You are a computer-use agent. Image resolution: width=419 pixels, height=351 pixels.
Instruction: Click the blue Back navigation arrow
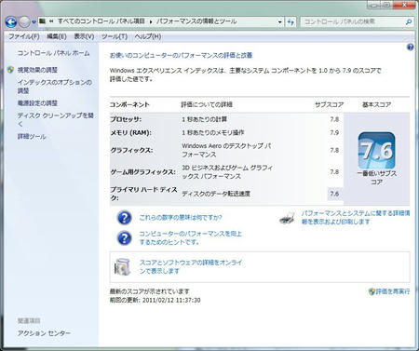11,21
